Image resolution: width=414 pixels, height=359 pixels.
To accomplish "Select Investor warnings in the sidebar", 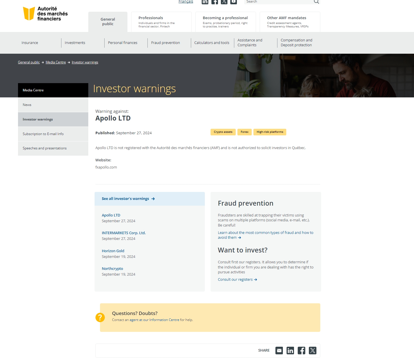I will [53, 119].
